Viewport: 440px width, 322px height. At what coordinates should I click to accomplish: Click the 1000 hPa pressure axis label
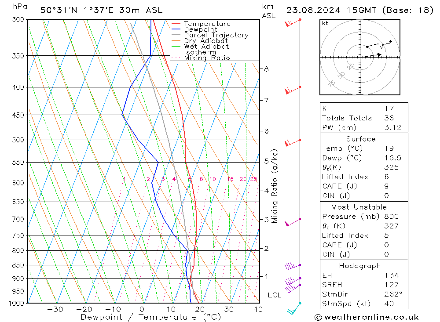coord(16,304)
